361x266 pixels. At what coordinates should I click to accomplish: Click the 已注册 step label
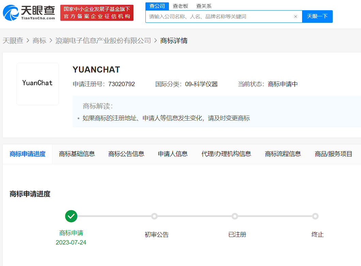[x=237, y=235]
